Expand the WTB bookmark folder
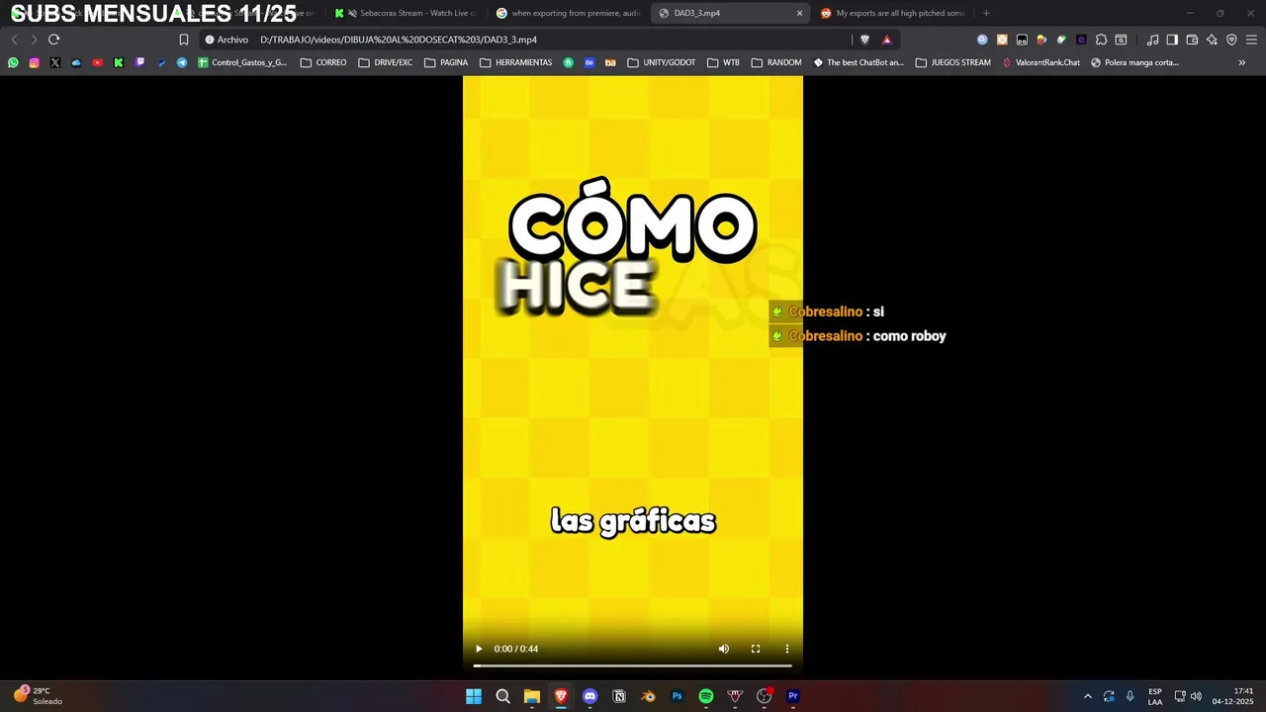The height and width of the screenshot is (712, 1266). click(x=723, y=62)
